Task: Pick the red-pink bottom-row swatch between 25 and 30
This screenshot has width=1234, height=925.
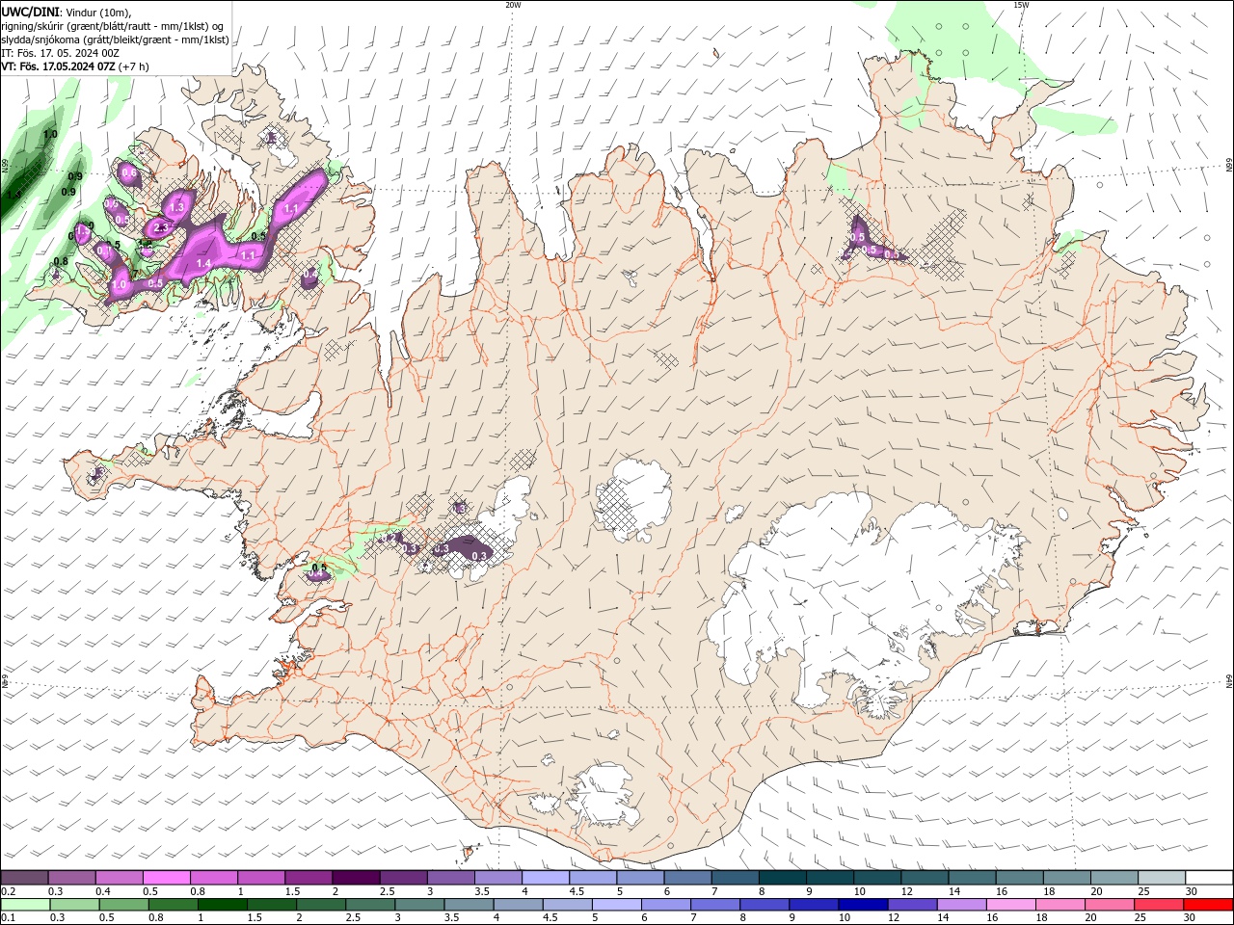Action: pyautogui.click(x=1160, y=905)
